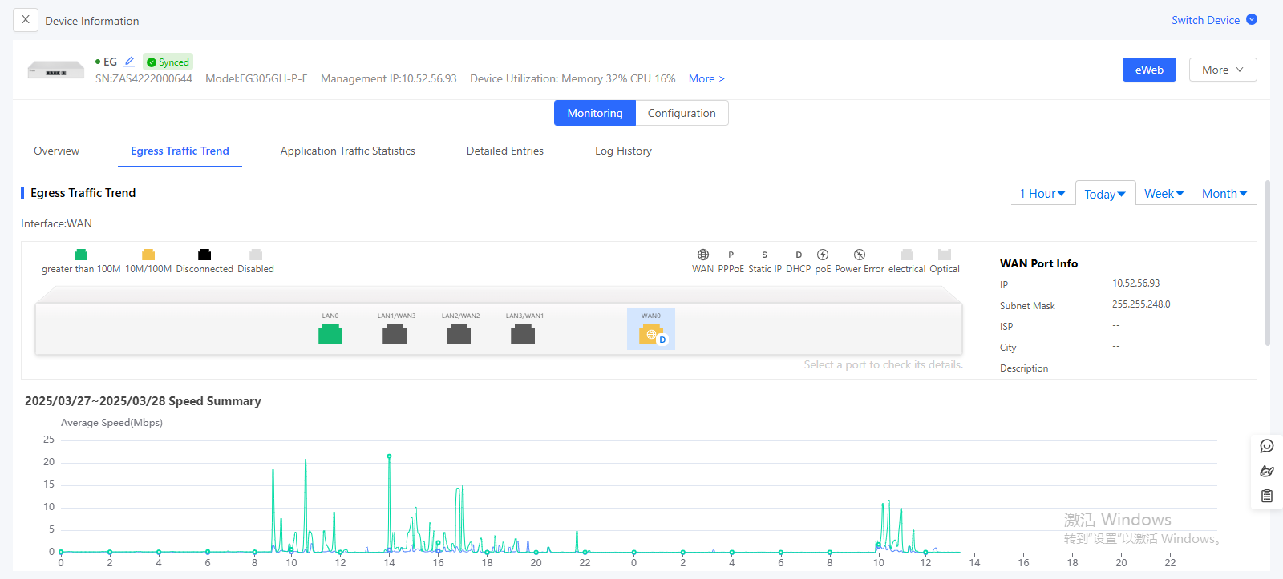Click the LAN0 green port icon
Screen dimensions: 1283x579
pos(330,334)
